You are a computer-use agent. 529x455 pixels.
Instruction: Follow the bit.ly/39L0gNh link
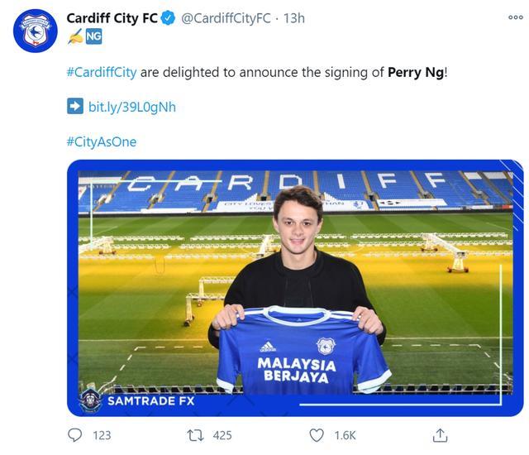click(x=131, y=107)
